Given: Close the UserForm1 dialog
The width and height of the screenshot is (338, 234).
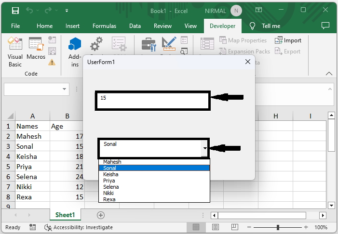Looking at the screenshot, I should 248,62.
